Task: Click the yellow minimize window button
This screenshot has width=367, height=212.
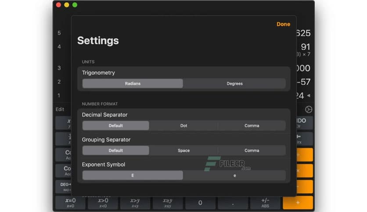Action: click(67, 5)
